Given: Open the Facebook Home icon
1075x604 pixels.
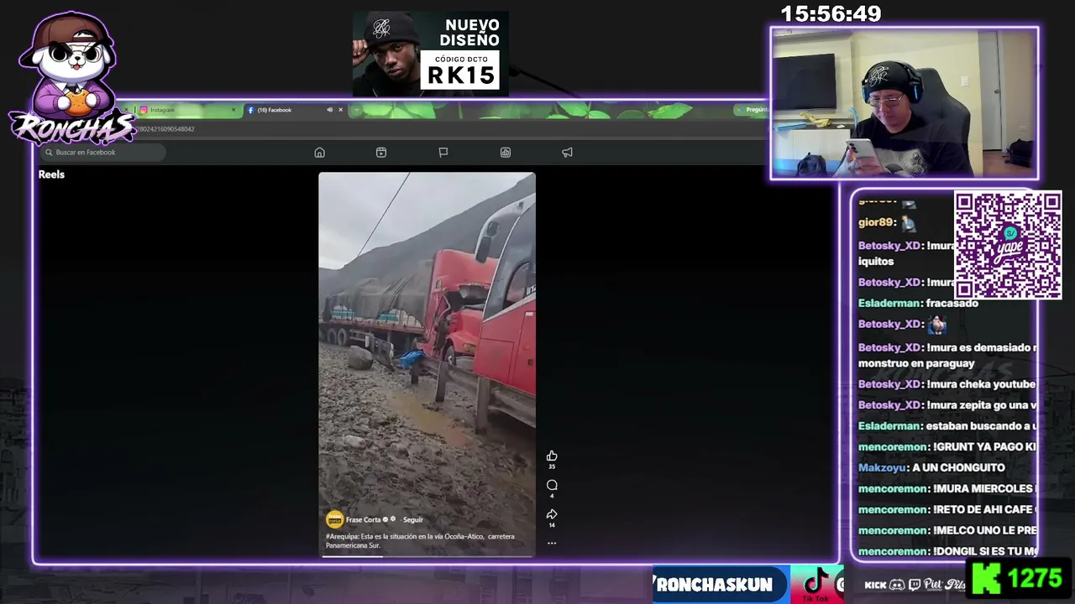Looking at the screenshot, I should pyautogui.click(x=319, y=153).
